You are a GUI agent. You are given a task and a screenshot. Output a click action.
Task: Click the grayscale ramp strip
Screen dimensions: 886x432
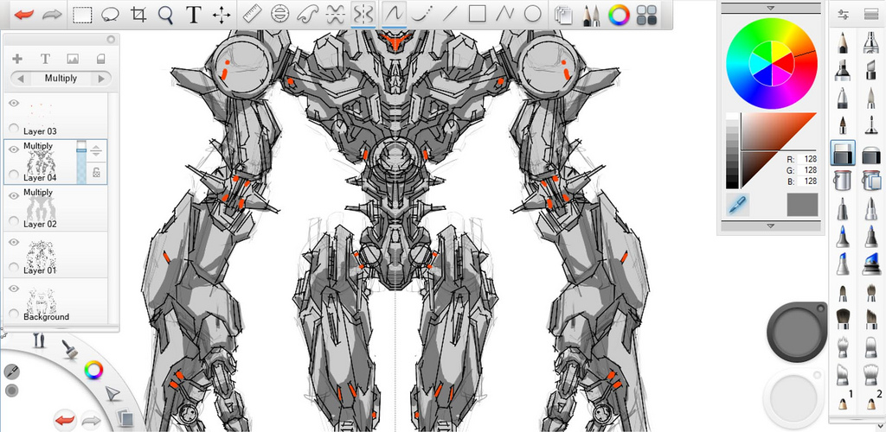[x=732, y=150]
